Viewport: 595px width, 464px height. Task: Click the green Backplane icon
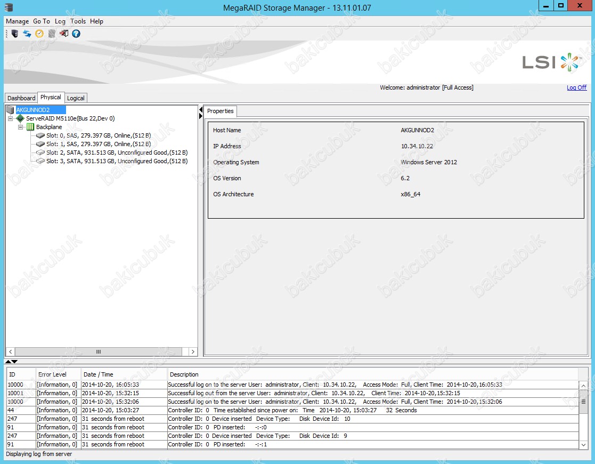[x=30, y=127]
